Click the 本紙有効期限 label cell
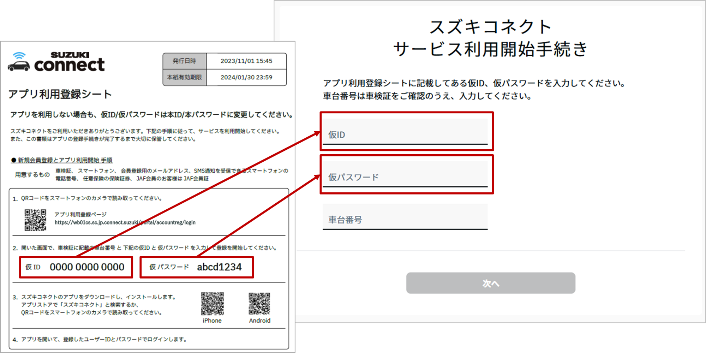Screen dimensions: 706x353 point(184,77)
